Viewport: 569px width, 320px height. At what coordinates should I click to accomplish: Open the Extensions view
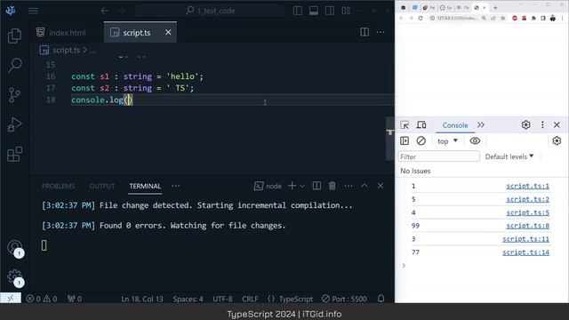(14, 155)
